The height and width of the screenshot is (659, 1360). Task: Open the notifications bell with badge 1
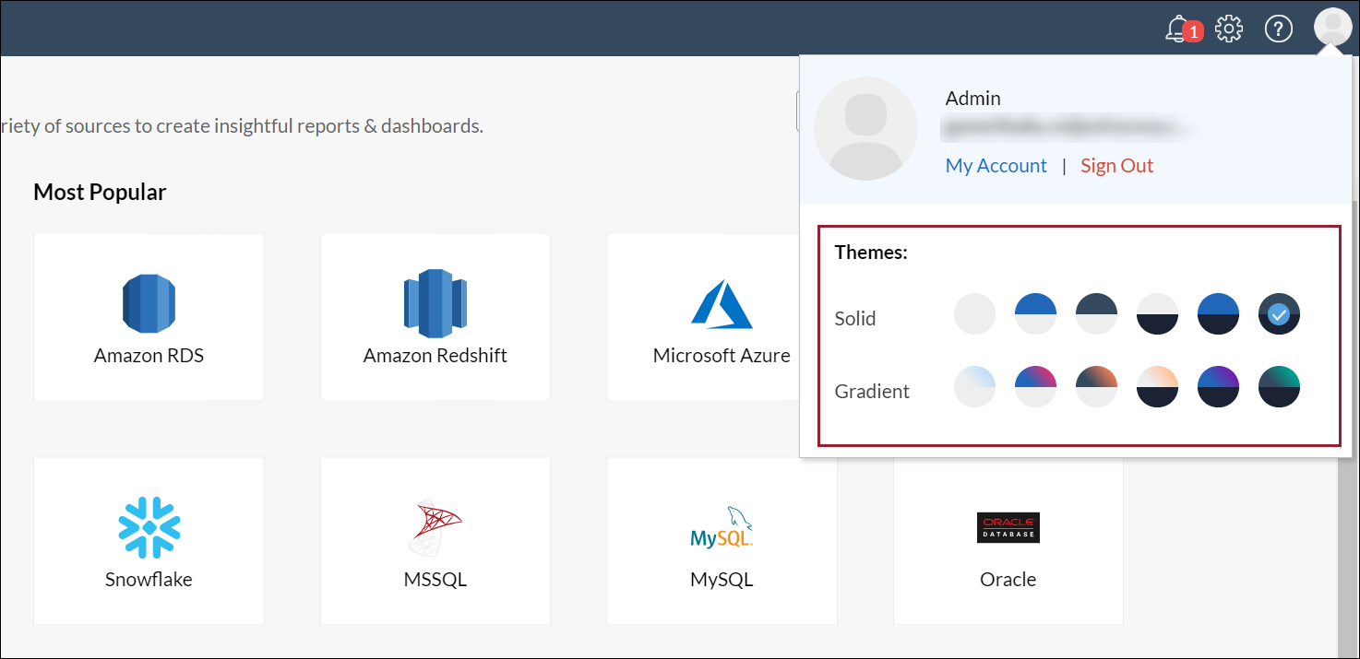click(x=1183, y=29)
